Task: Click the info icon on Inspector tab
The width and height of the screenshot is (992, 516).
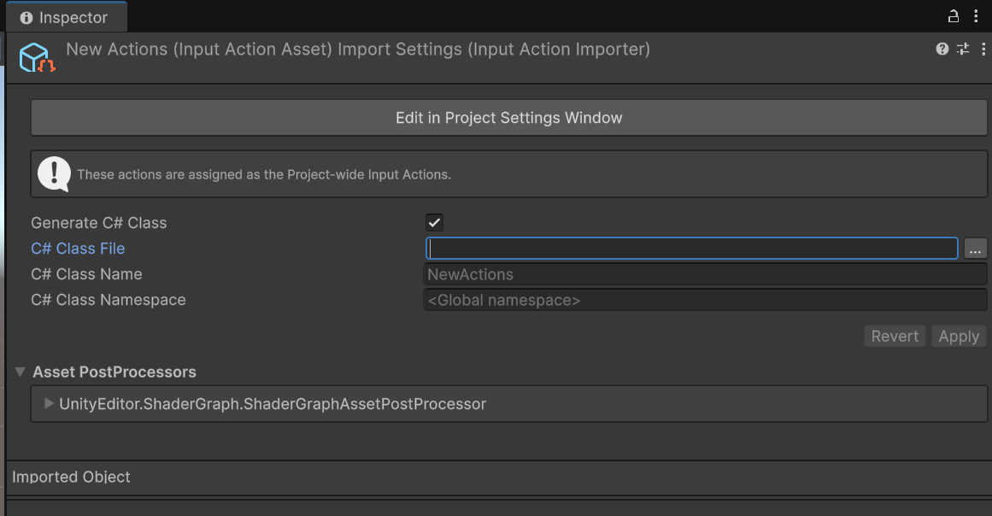Action: coord(26,18)
